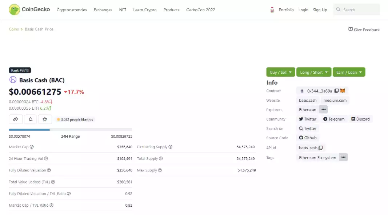Open Fully Diluted Valuation help icon
The width and height of the screenshot is (388, 215).
coord(49,170)
